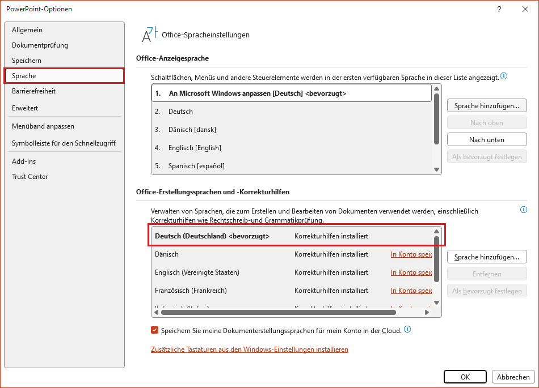
Task: Uncheck Speichern Sie meine Dokumenterstellungssprachen checkbox
Action: 155,330
